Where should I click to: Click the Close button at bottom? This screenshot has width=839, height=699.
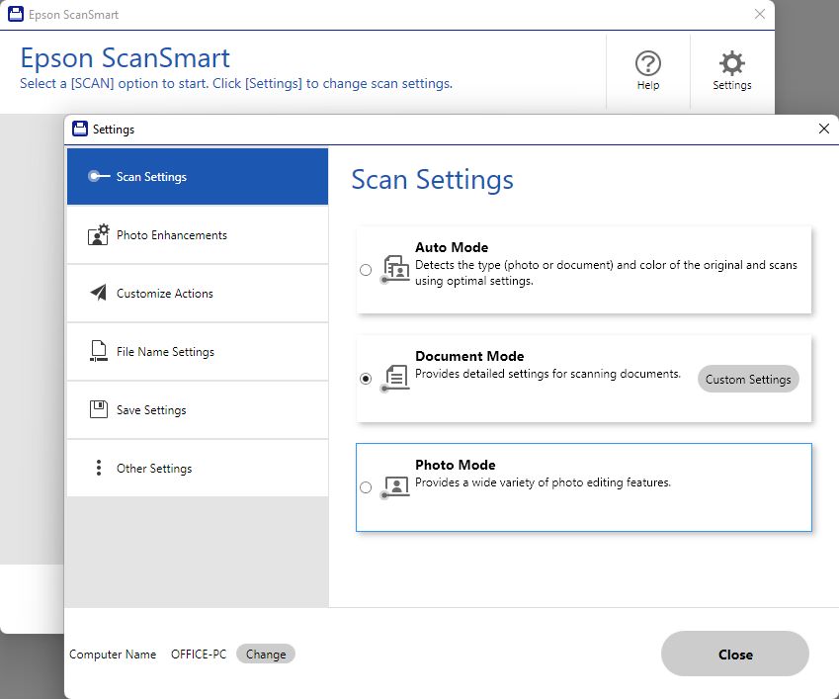[734, 655]
